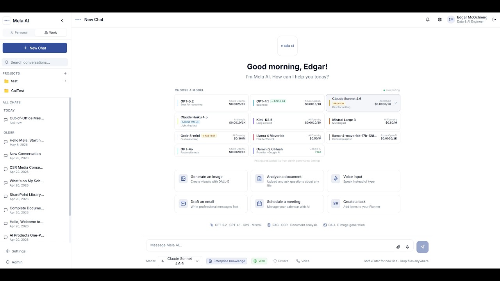Select the GPT-5.2 model card
Image resolution: width=500 pixels, height=281 pixels.
coord(212,103)
